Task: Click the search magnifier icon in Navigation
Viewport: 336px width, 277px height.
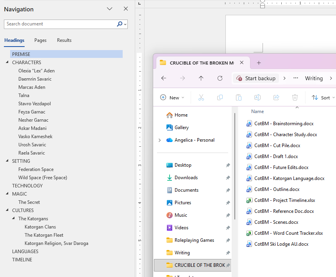Action: [120, 24]
